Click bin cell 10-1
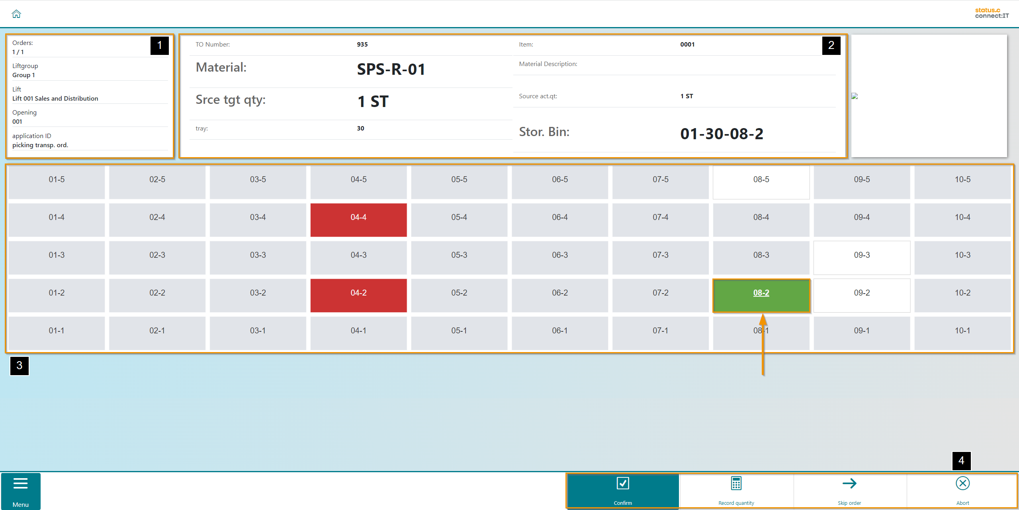The image size is (1019, 510). coord(962,333)
